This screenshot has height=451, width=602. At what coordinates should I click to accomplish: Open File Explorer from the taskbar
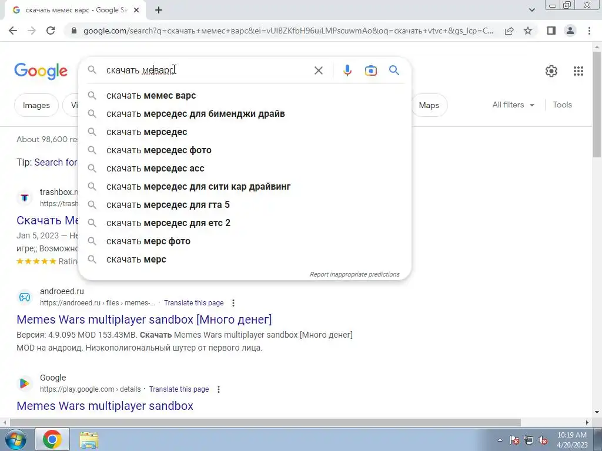(89, 440)
